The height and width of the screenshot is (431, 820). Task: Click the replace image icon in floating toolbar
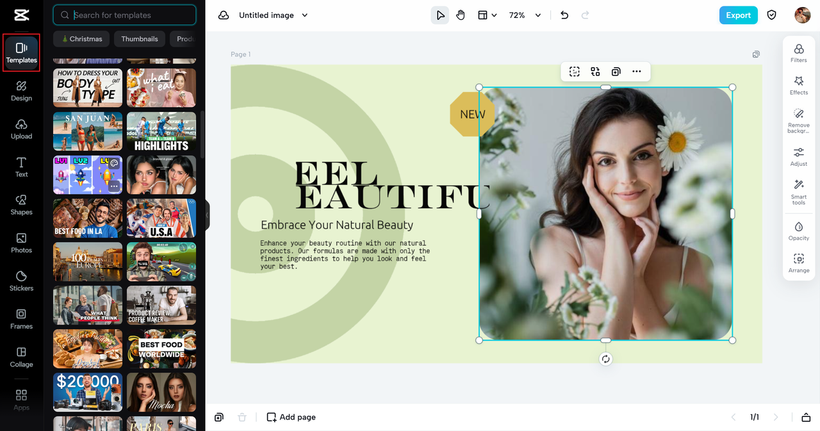(595, 72)
